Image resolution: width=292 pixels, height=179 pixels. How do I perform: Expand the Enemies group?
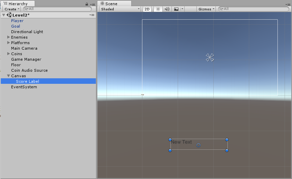click(x=8, y=37)
